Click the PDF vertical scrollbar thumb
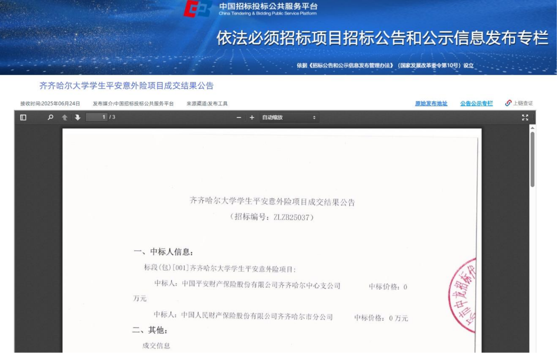This screenshot has height=353, width=557. 532,159
